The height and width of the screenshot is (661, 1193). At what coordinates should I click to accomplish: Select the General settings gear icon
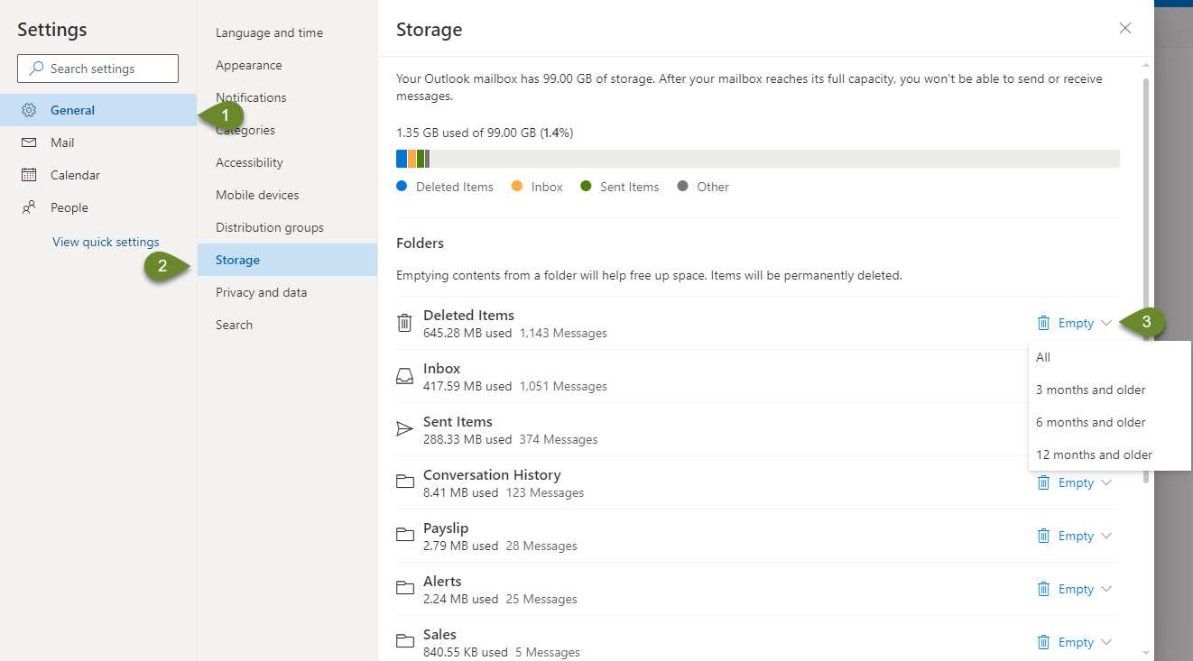coord(26,110)
